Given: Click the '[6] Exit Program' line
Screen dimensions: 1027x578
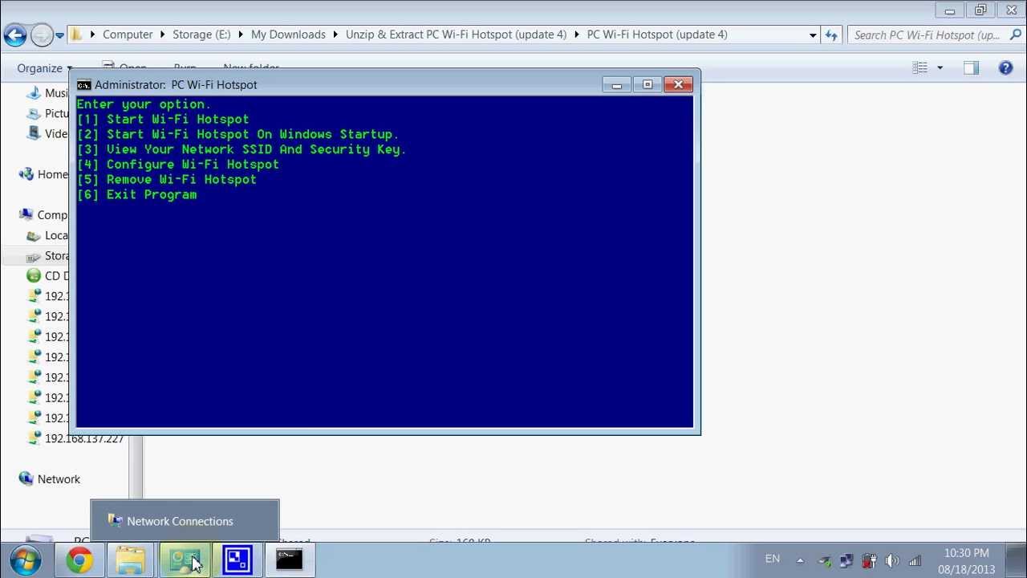Looking at the screenshot, I should (x=136, y=195).
